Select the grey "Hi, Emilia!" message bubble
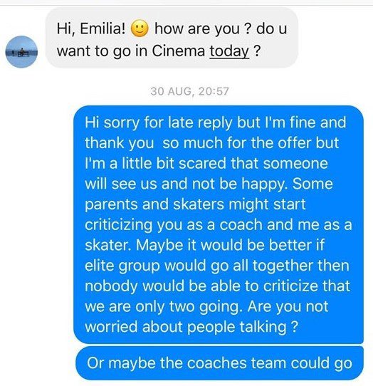Image resolution: width=373 pixels, height=386 pixels. (x=172, y=38)
